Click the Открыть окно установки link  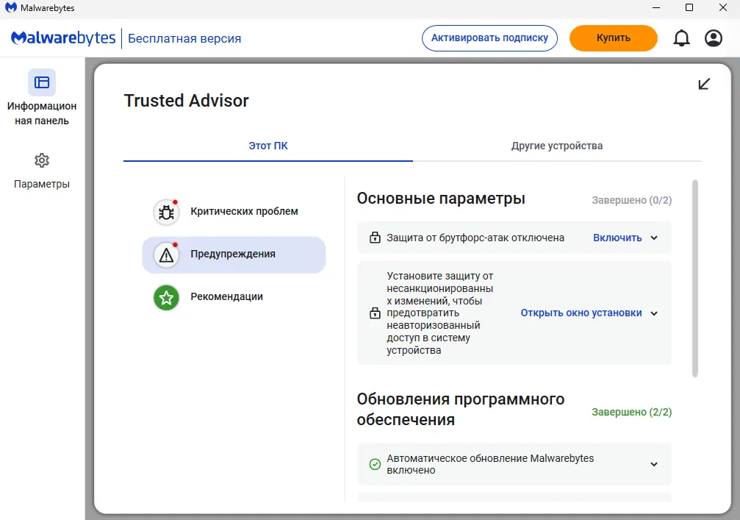click(x=581, y=313)
